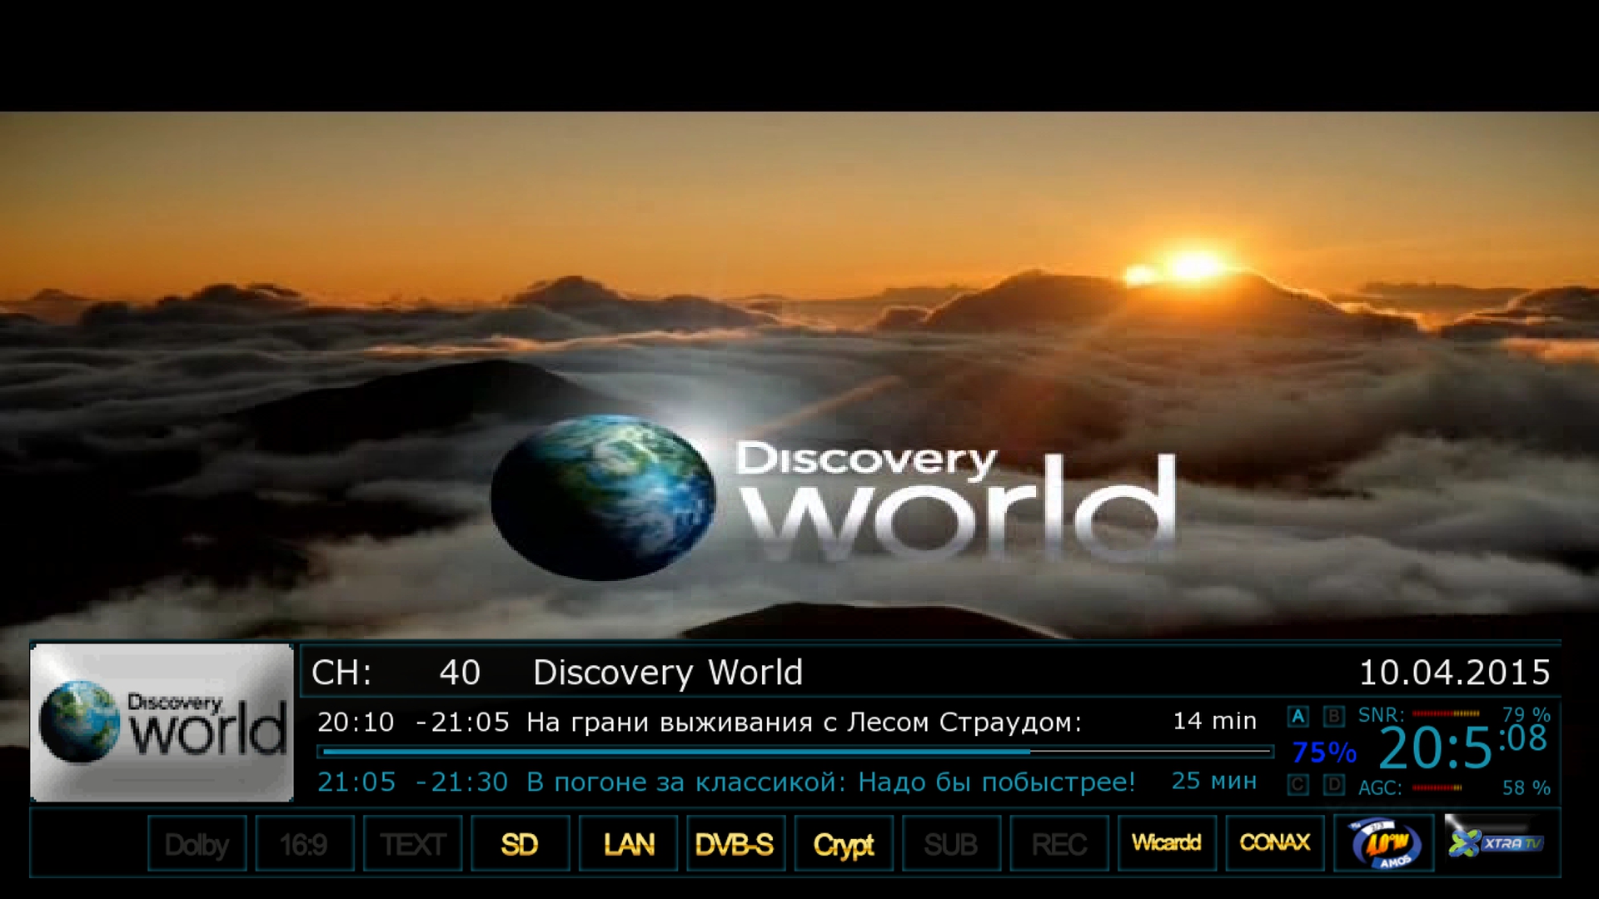
Task: Select the tuner B indicator
Action: tap(1334, 717)
